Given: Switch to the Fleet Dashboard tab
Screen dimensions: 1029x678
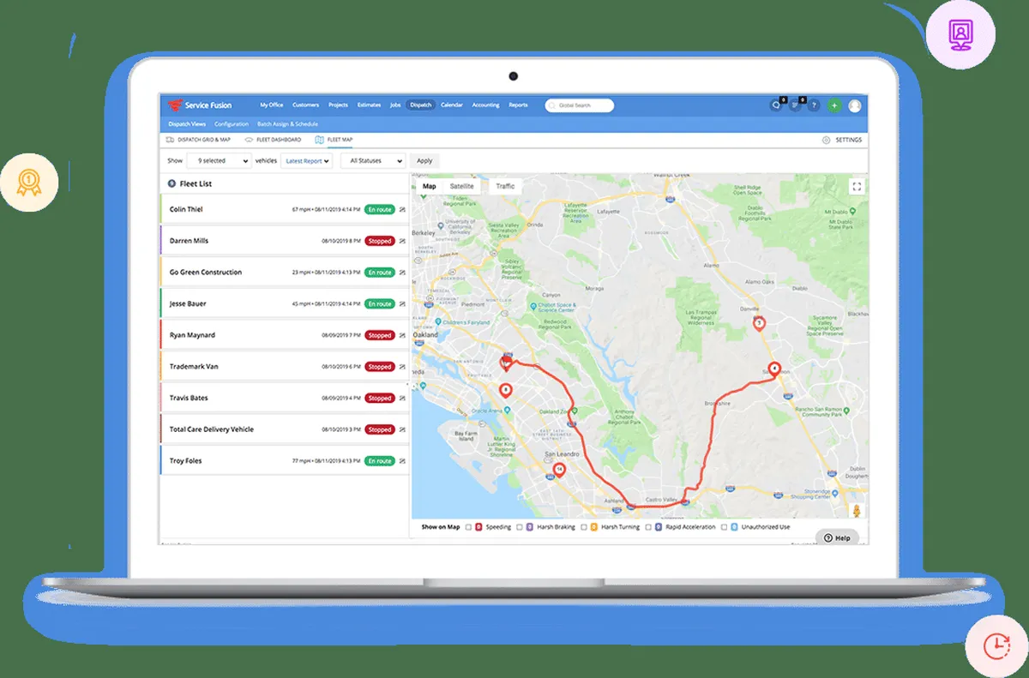Looking at the screenshot, I should [x=274, y=140].
